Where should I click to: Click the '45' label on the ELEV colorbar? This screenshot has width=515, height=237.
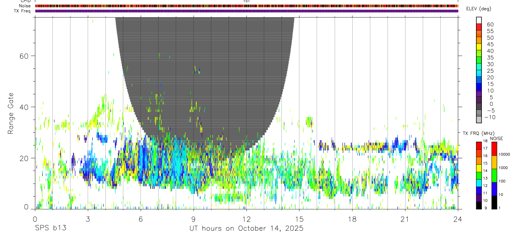click(490, 44)
